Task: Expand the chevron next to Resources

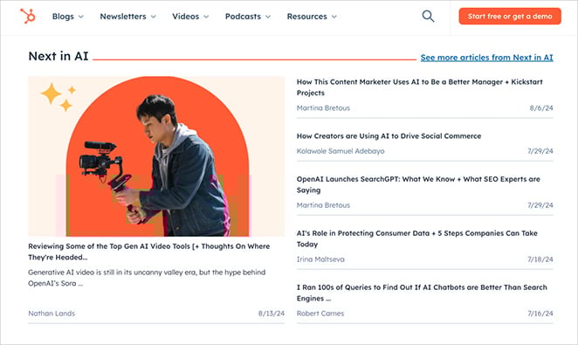Action: point(334,17)
